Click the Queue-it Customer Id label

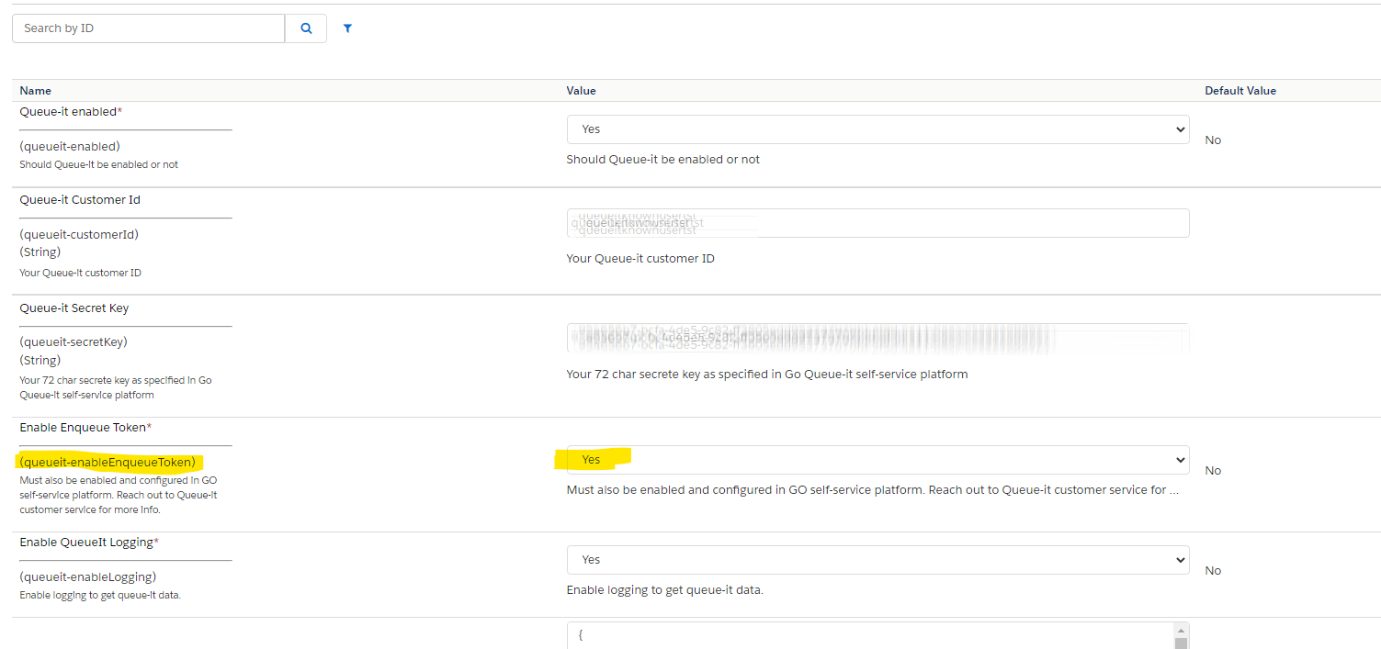[x=80, y=200]
